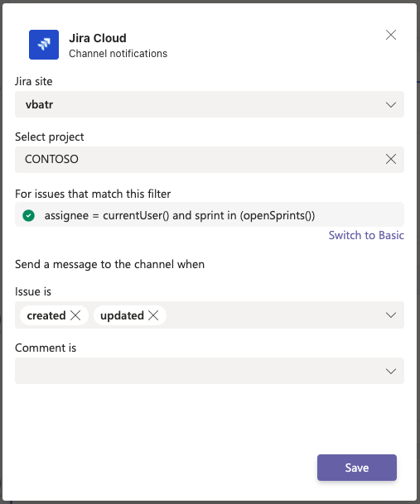Open the Jira site dropdown showing vbatr
This screenshot has height=504, width=420.
[210, 104]
